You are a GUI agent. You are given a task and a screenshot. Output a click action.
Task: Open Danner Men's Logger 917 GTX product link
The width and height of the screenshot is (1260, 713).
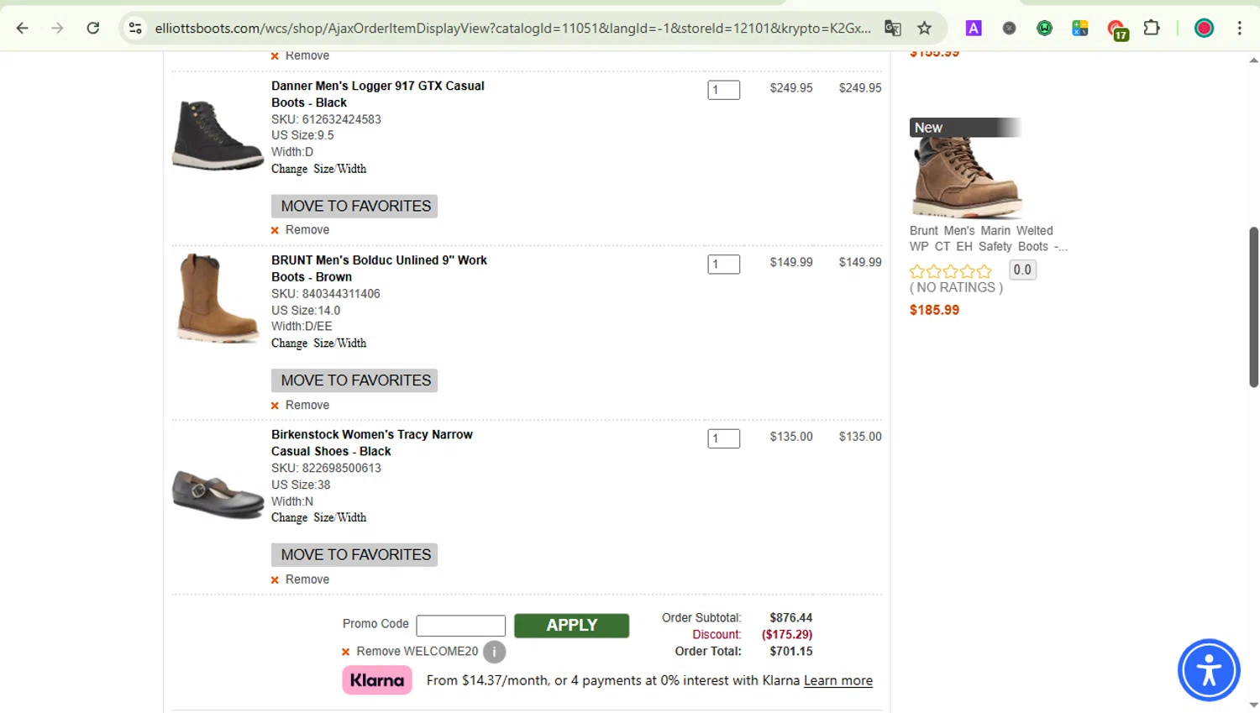pos(378,94)
